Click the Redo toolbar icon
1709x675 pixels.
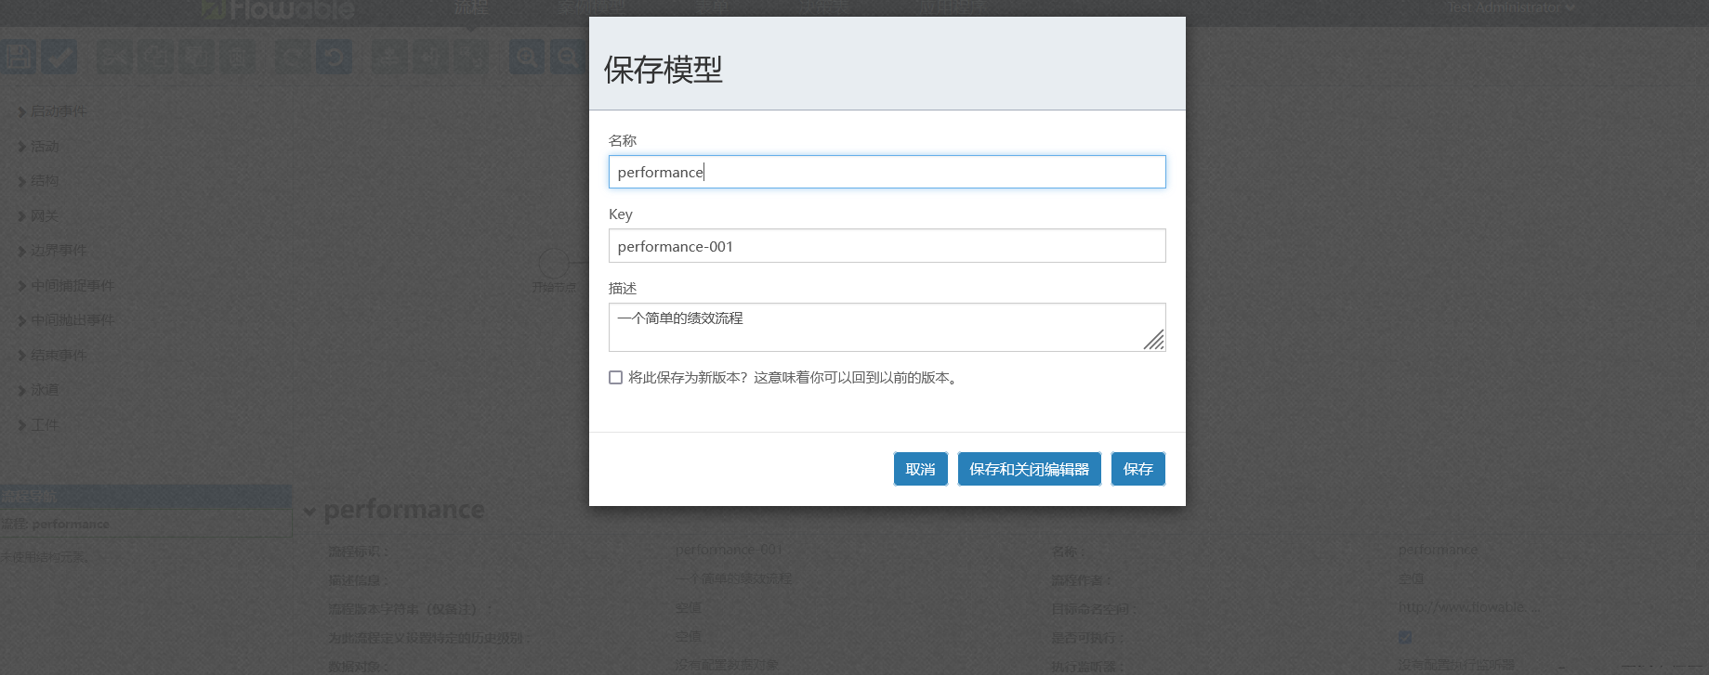293,57
